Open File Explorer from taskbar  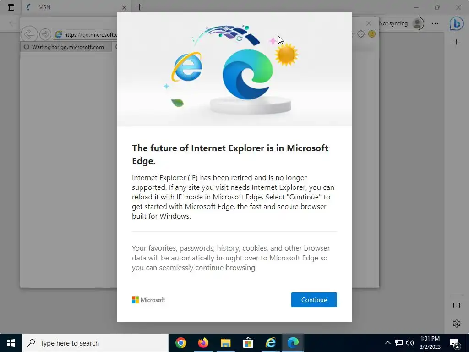(x=225, y=343)
